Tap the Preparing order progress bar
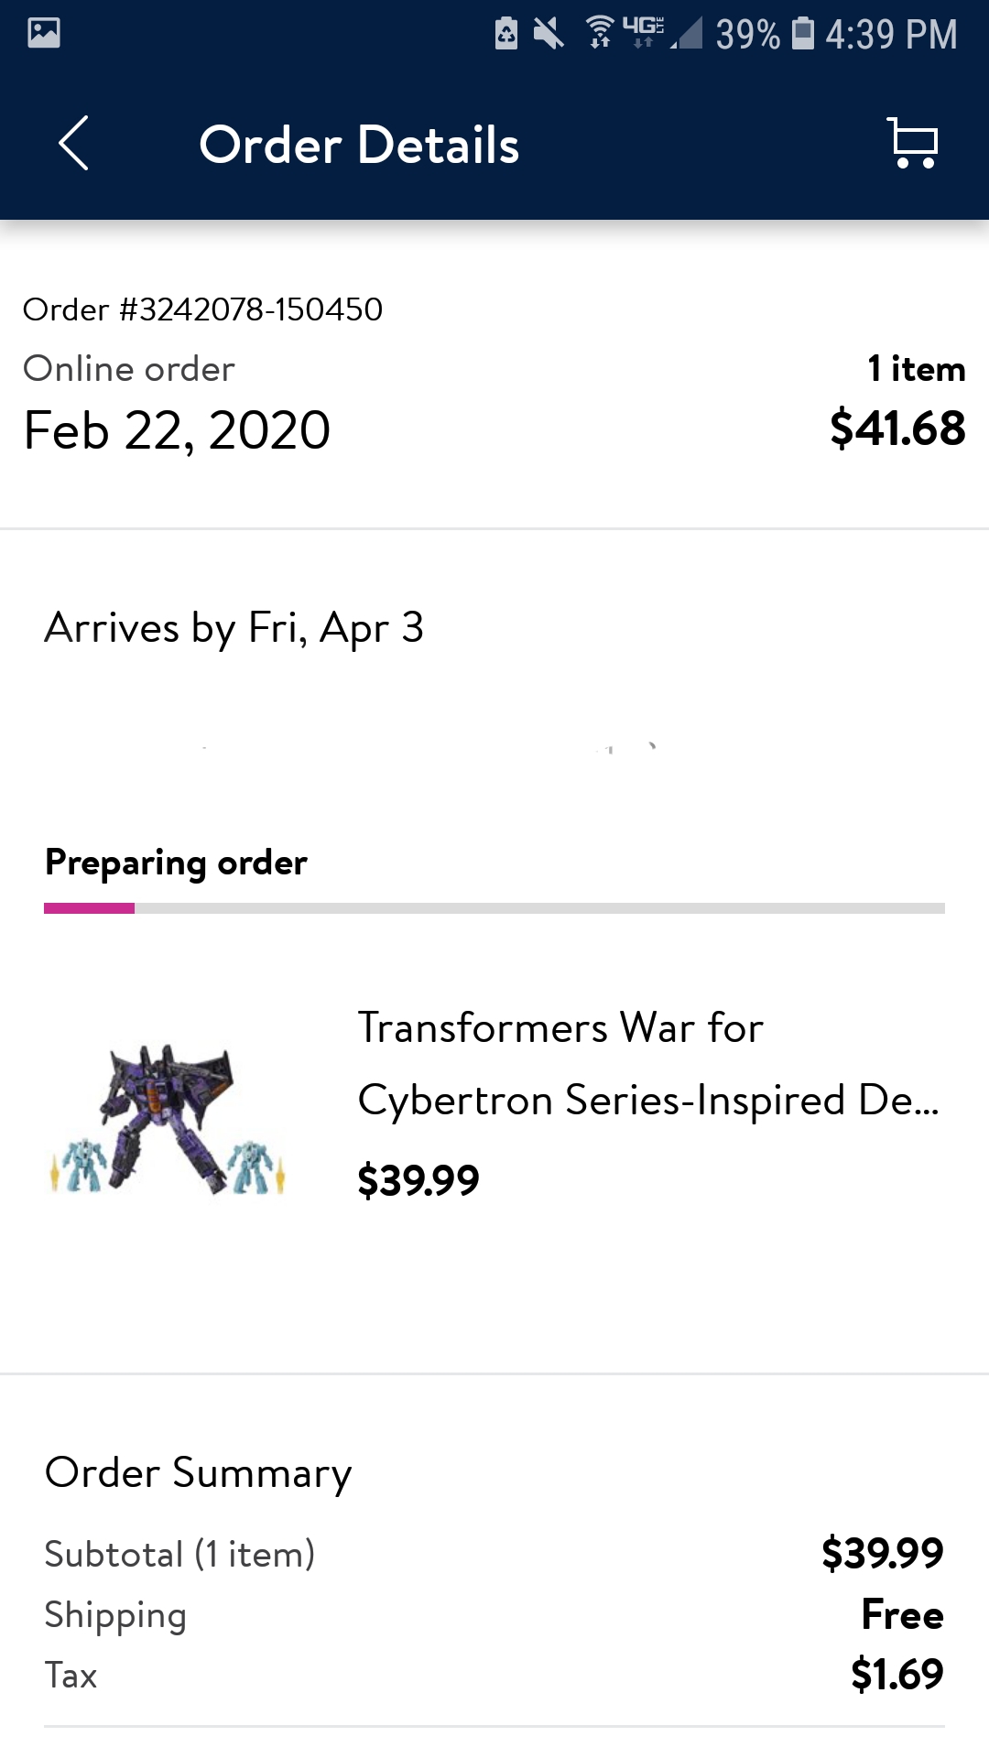Viewport: 989px width, 1758px height. tap(494, 908)
